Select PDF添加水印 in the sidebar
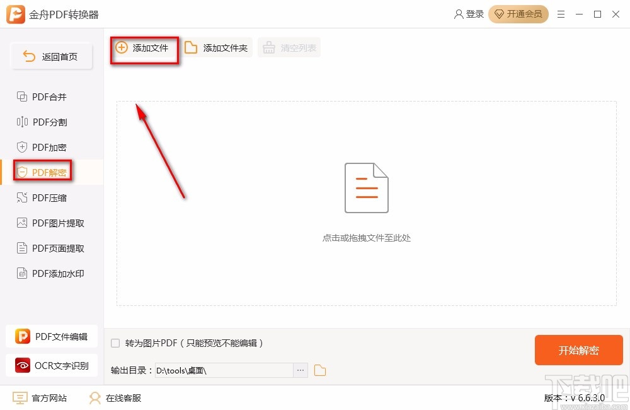The width and height of the screenshot is (630, 410). click(52, 274)
